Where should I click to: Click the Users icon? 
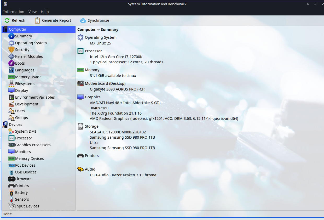point(11,111)
